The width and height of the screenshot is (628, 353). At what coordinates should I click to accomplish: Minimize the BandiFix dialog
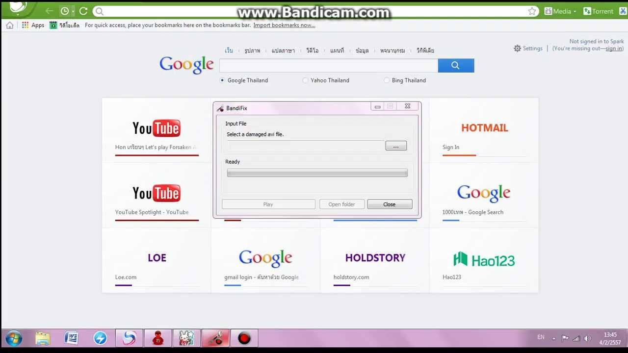tap(377, 106)
